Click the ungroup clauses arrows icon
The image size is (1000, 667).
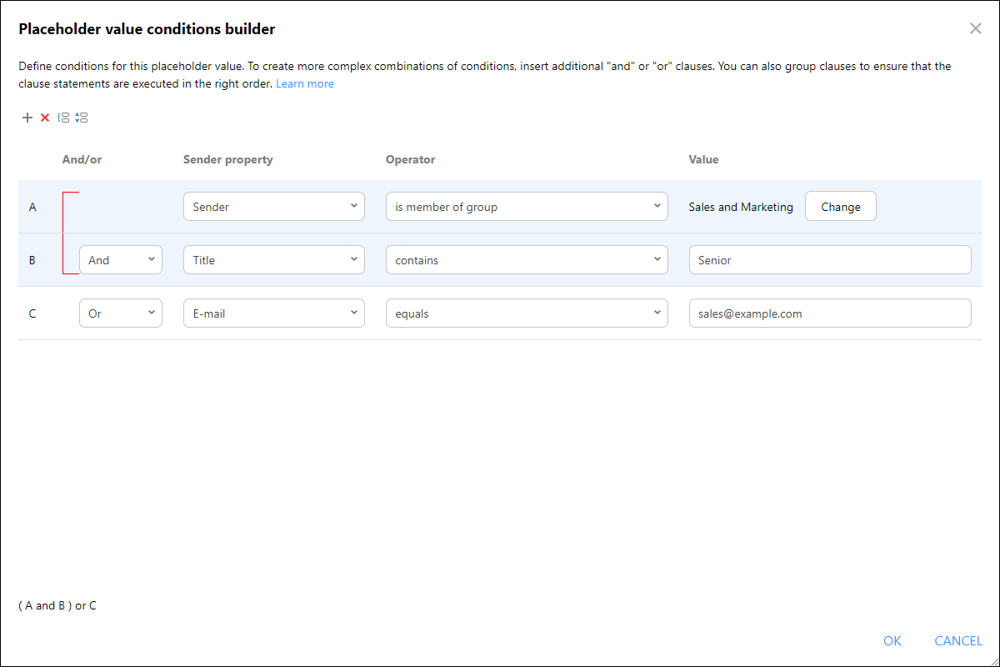pos(82,118)
